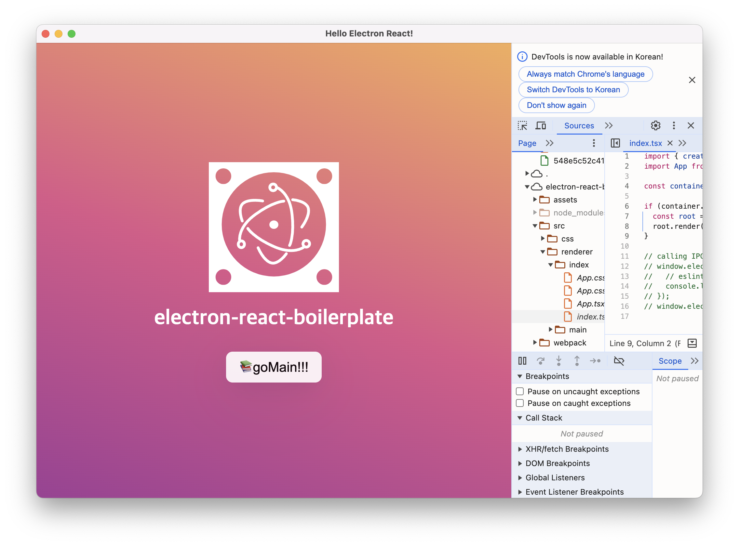Screen dimensions: 739x546
Task: Expand XHR/fetch Breakpoints section
Action: coord(567,449)
